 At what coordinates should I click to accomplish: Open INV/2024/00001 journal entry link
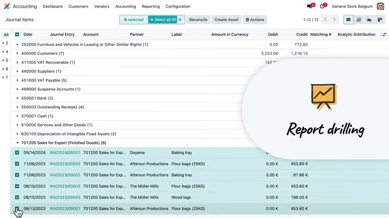65,153
